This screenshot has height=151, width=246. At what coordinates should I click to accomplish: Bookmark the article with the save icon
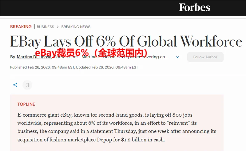[27, 85]
